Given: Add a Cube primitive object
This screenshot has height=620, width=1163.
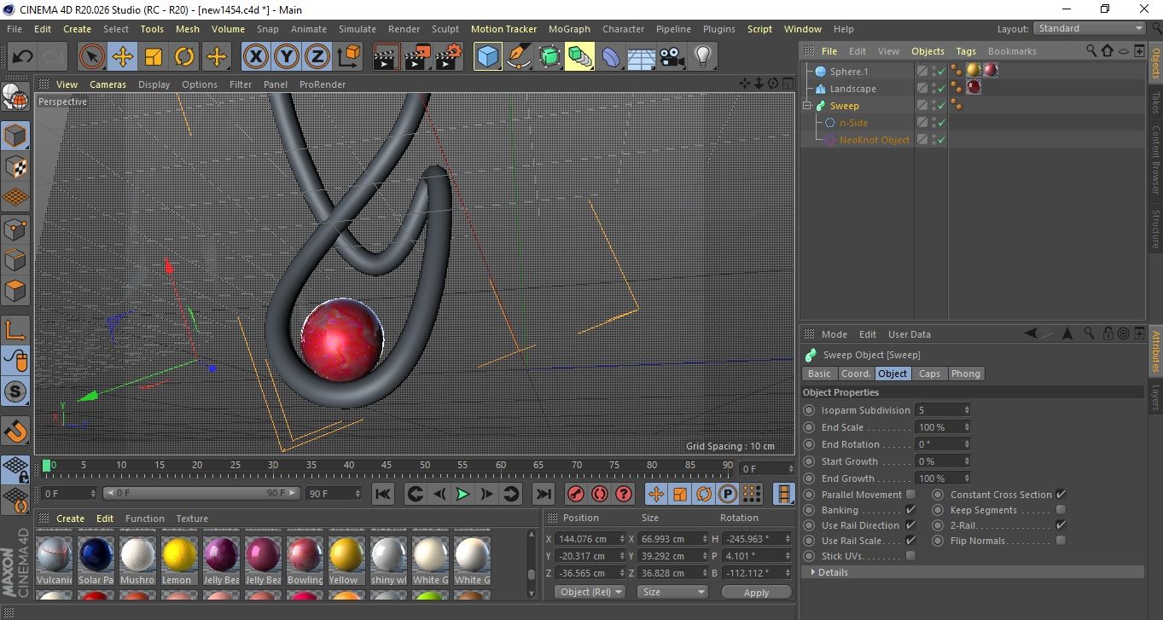Looking at the screenshot, I should coord(487,57).
